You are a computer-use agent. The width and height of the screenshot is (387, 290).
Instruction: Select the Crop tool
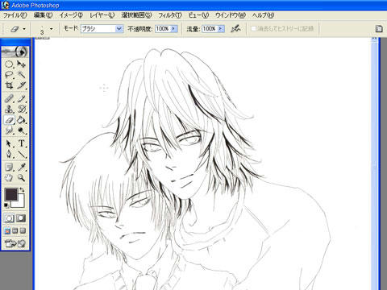coord(9,85)
